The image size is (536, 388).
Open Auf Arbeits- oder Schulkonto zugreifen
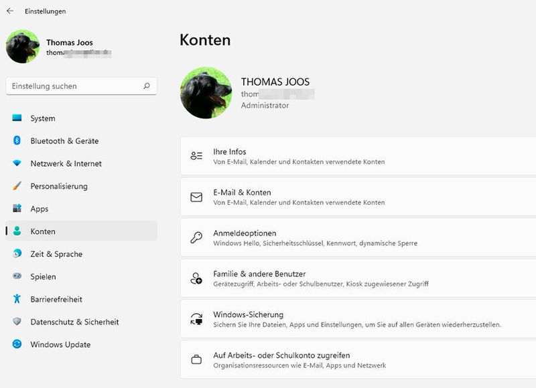358,359
